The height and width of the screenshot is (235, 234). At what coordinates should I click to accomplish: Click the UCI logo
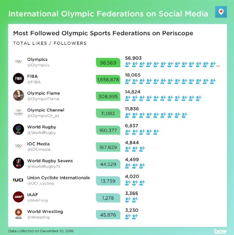[18, 180]
